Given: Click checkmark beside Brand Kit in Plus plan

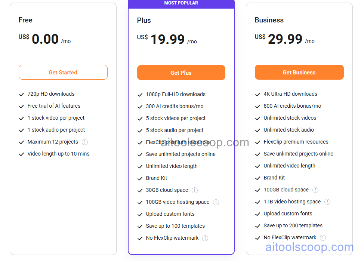Looking at the screenshot, I should pos(140,178).
